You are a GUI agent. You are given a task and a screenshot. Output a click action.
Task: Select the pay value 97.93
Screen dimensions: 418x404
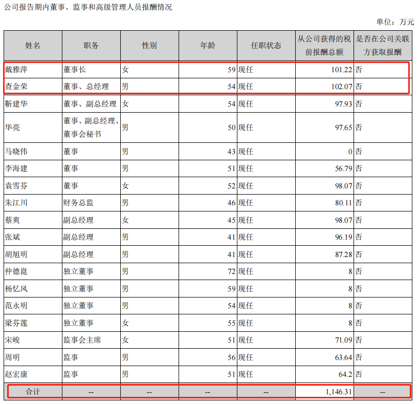point(343,104)
